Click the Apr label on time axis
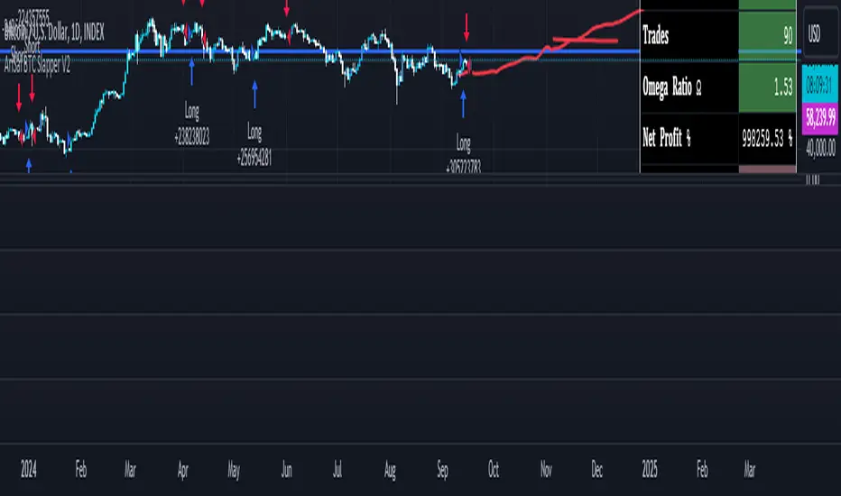Screen dimensions: 841x496 (x=183, y=470)
